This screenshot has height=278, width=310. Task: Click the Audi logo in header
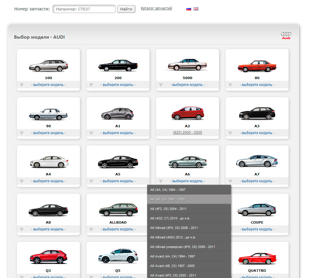point(286,36)
